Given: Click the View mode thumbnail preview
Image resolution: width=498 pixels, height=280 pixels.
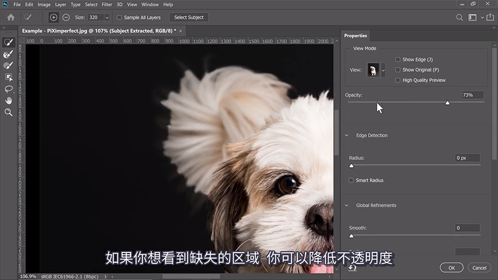Looking at the screenshot, I should point(373,70).
